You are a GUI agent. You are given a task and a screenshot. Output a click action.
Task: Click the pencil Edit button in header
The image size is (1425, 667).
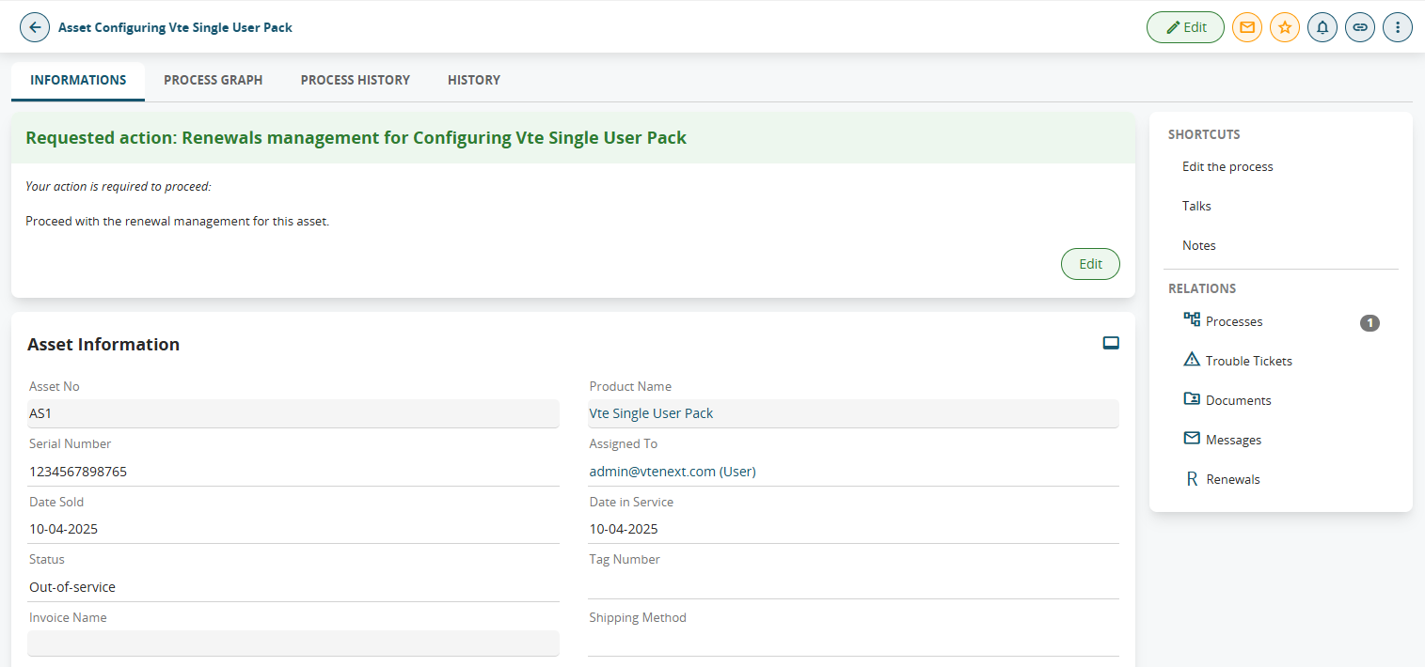point(1185,27)
